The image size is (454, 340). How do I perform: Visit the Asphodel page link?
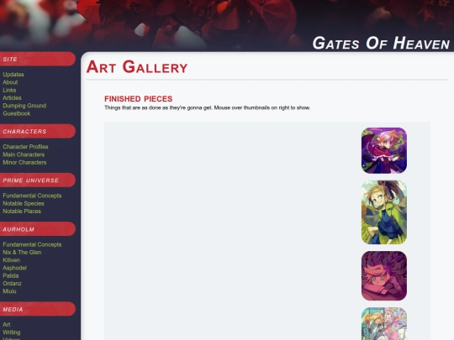pos(14,268)
